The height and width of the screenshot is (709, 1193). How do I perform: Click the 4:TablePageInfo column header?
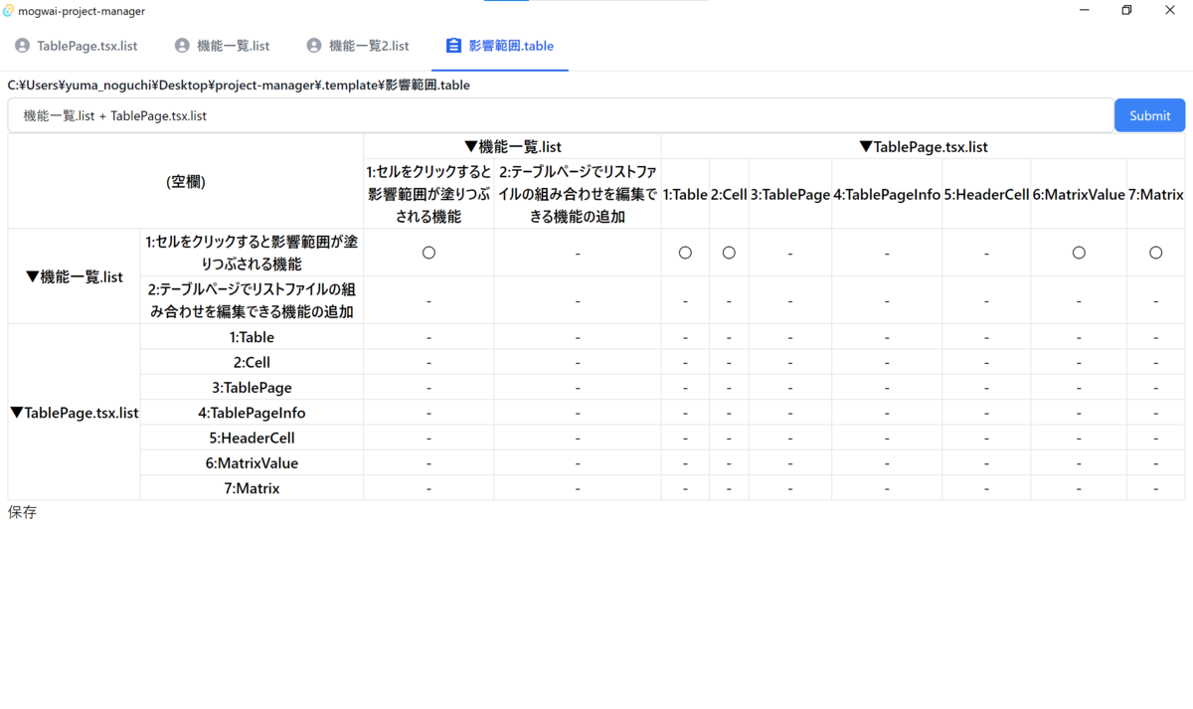[x=887, y=195]
